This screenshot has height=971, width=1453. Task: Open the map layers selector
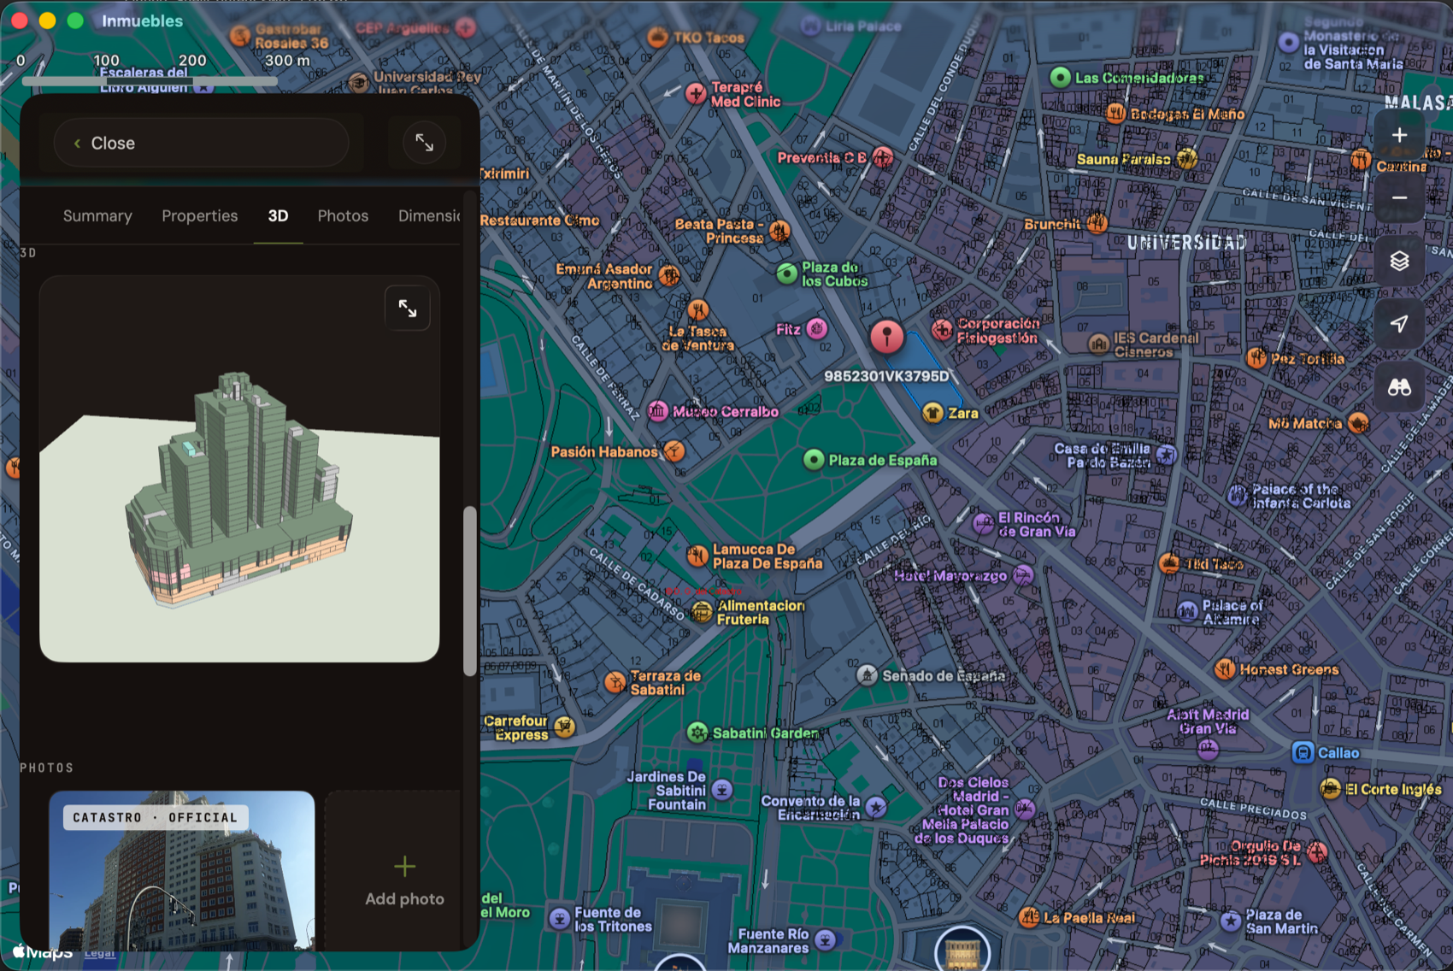[x=1399, y=261]
